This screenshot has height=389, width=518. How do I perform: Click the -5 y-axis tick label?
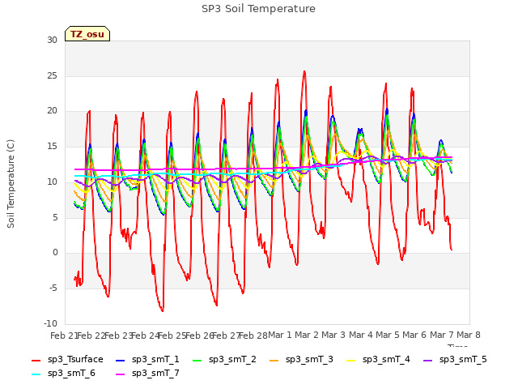53,289
